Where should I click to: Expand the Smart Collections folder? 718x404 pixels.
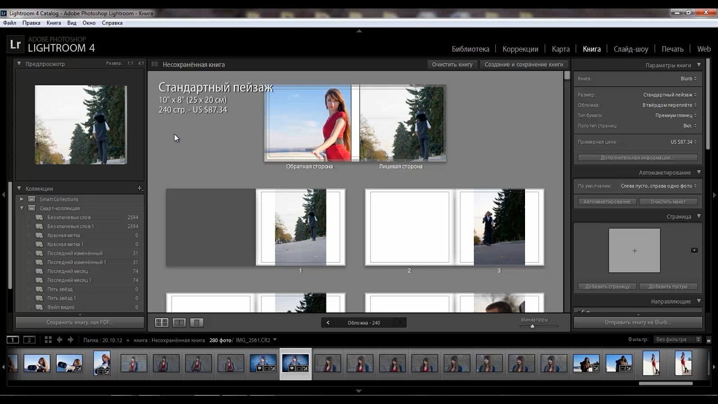(22, 199)
